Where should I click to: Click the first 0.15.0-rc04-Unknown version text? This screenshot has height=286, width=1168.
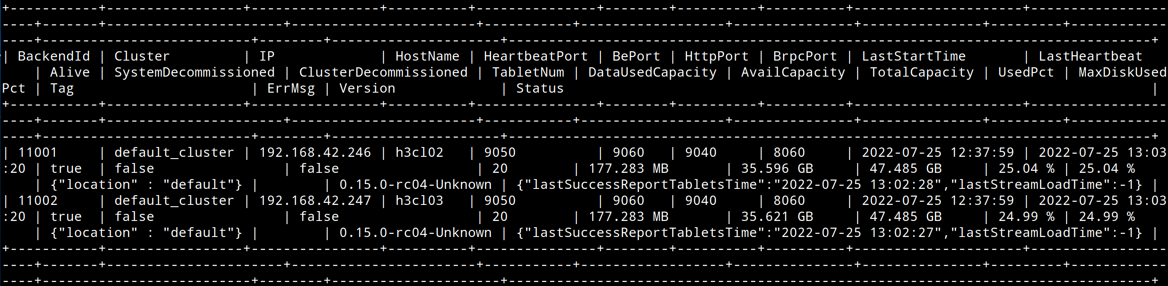click(x=415, y=184)
